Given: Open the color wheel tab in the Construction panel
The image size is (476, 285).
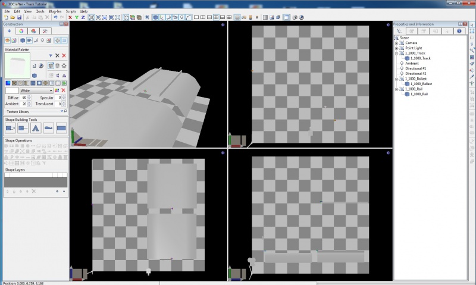Looking at the screenshot, I should click(x=21, y=31).
